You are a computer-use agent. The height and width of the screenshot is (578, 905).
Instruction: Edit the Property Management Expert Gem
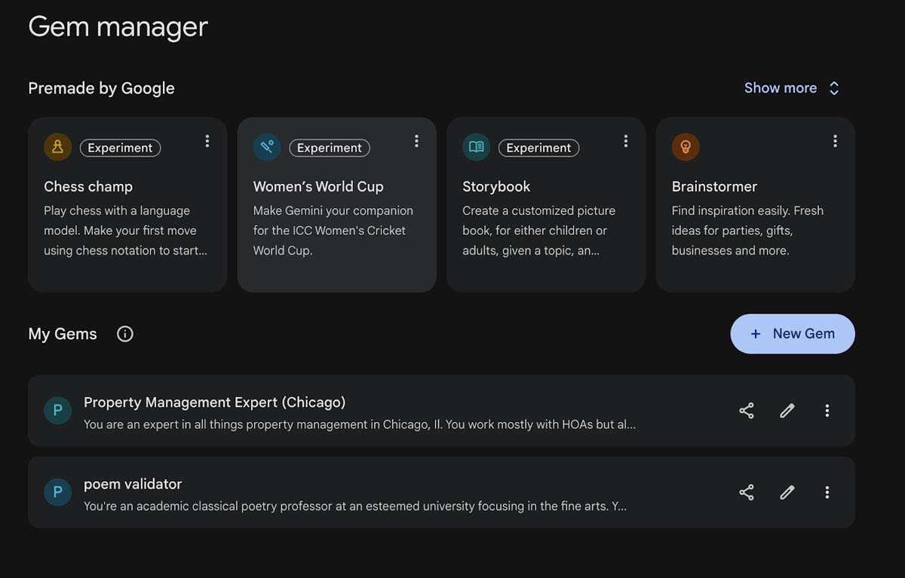coord(787,410)
